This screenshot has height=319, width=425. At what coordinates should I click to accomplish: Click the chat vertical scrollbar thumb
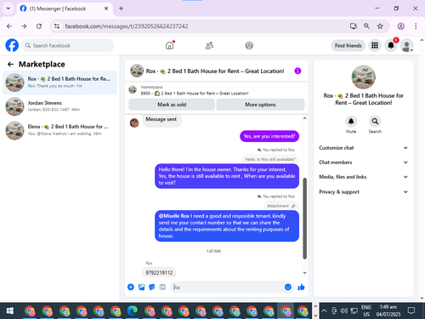pyautogui.click(x=305, y=219)
